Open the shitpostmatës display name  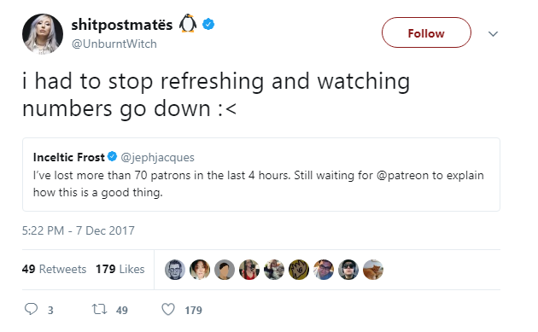pyautogui.click(x=122, y=25)
